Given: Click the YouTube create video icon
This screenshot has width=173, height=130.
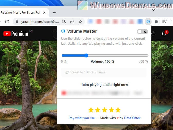Looking at the screenshot, I should point(153,34).
